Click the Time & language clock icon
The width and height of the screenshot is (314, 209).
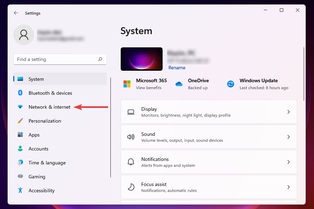[x=21, y=163]
